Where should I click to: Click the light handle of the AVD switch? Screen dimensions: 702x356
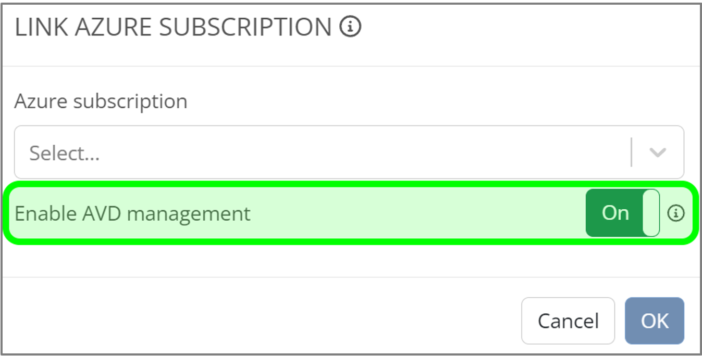pos(651,213)
